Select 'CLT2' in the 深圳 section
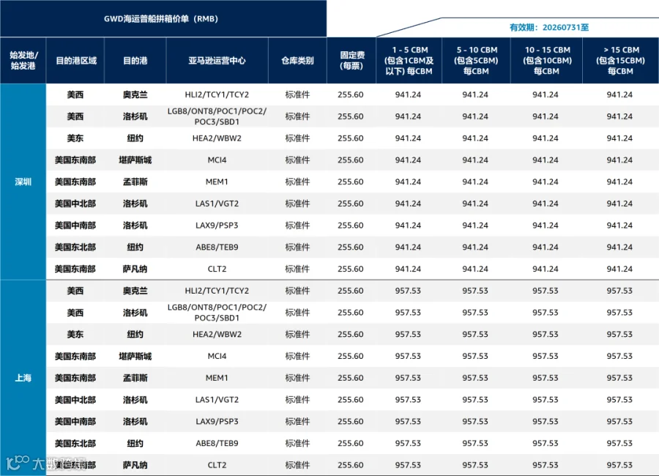Screen dimensions: 659x476 217,269
